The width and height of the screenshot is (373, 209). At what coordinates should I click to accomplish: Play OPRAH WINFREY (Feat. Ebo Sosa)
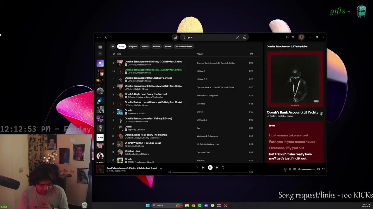tap(142, 143)
